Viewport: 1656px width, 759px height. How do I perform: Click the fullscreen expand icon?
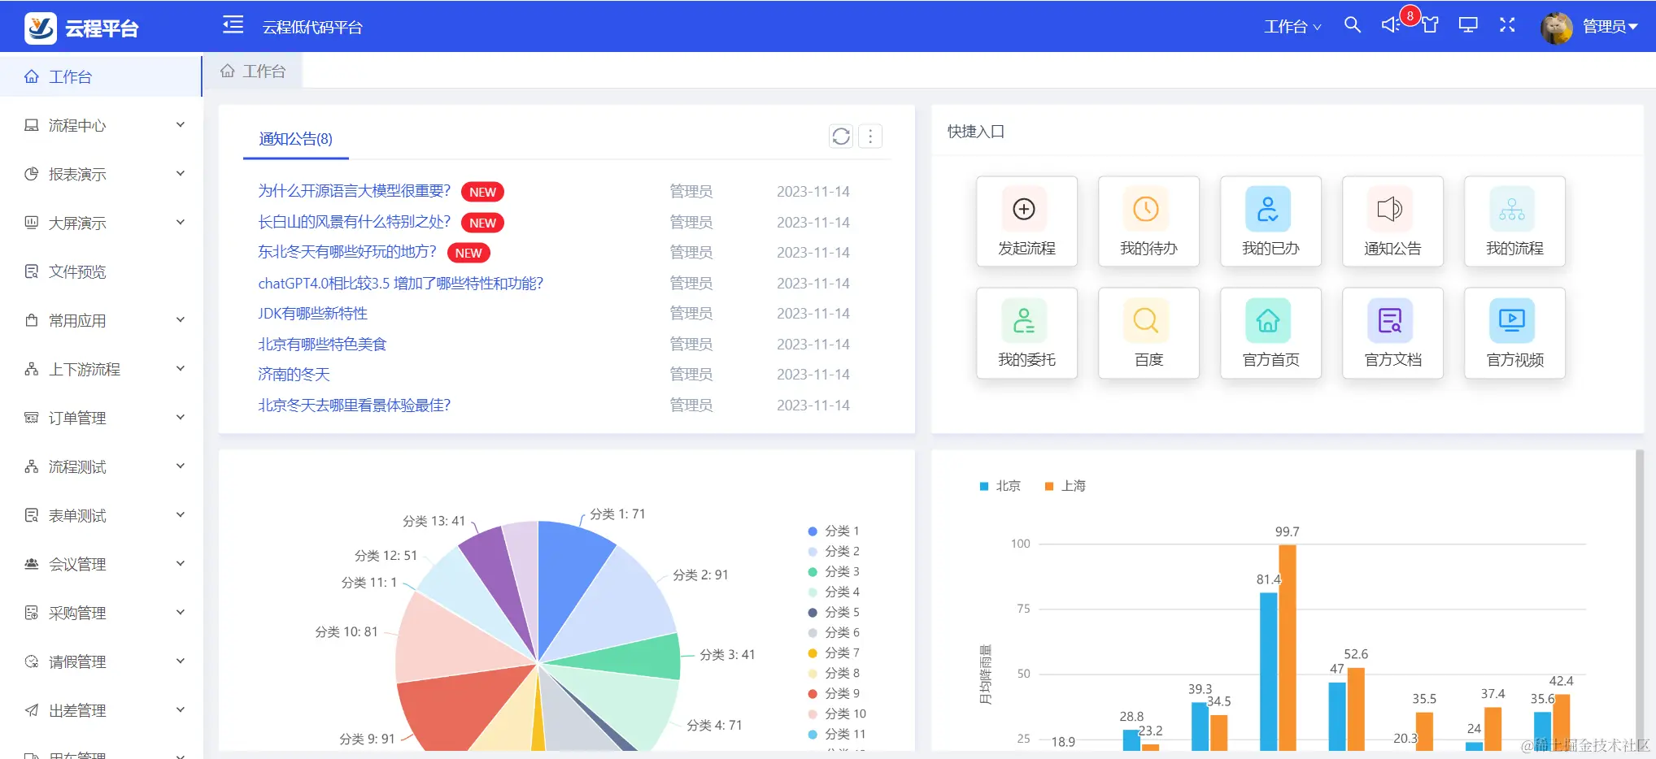(1507, 25)
